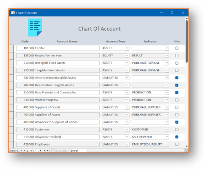Go to next record navigation arrow
Screen dimensions: 206x170
[x=41, y=150]
